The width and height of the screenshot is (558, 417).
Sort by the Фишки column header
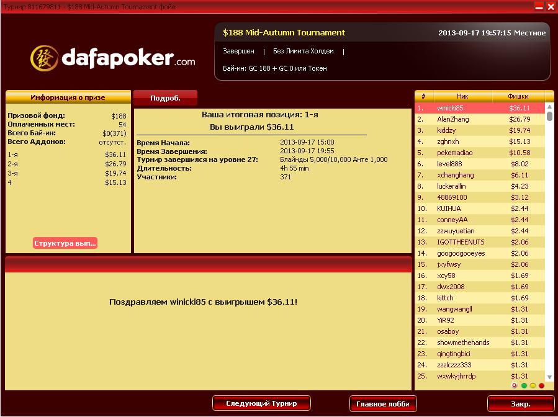(518, 96)
